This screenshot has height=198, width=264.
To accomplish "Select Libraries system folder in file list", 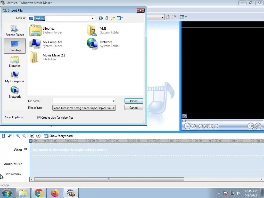I will pos(46,30).
